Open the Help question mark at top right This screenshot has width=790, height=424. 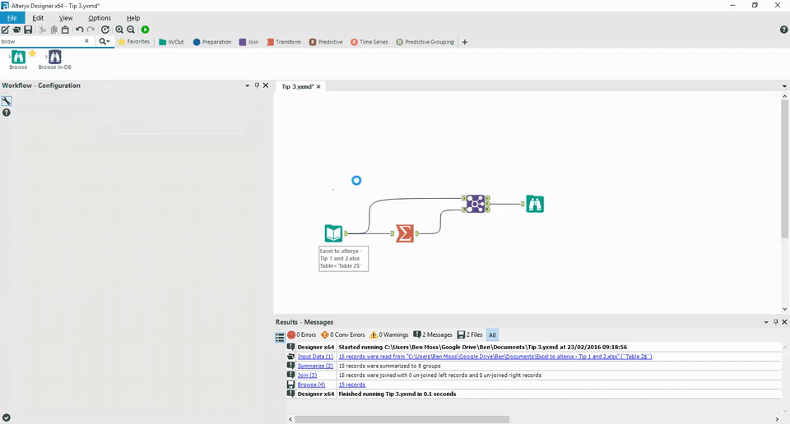[x=784, y=30]
